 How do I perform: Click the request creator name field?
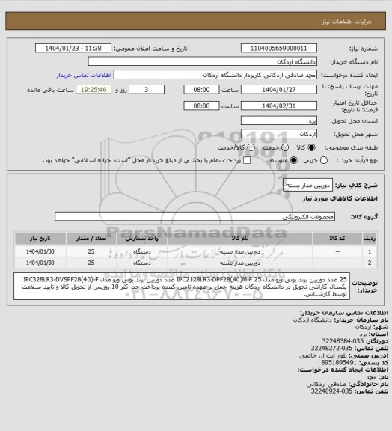(x=215, y=75)
